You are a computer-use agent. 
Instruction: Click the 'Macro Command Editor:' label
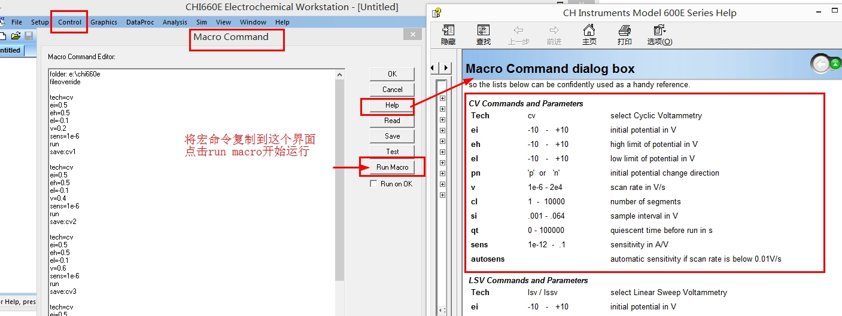pyautogui.click(x=81, y=57)
